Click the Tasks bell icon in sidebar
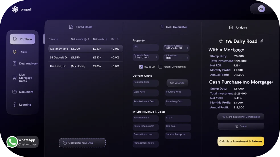This screenshot has width=280, height=157. tap(15, 52)
